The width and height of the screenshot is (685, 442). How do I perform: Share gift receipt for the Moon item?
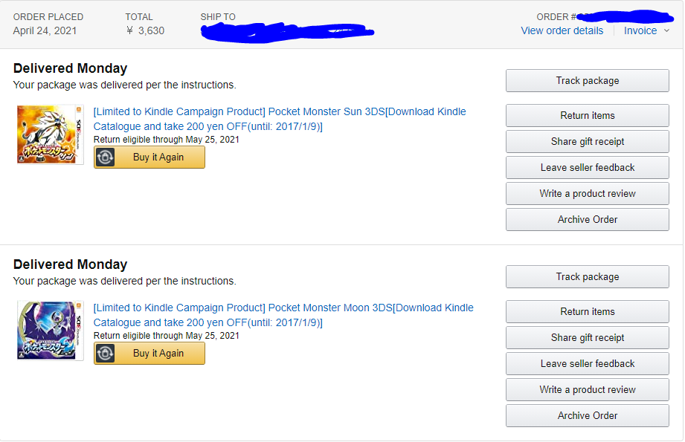[x=587, y=338]
